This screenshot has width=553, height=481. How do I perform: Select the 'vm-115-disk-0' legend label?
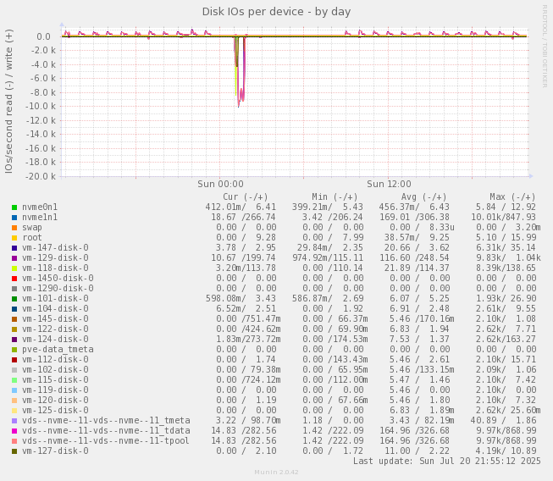(x=55, y=379)
